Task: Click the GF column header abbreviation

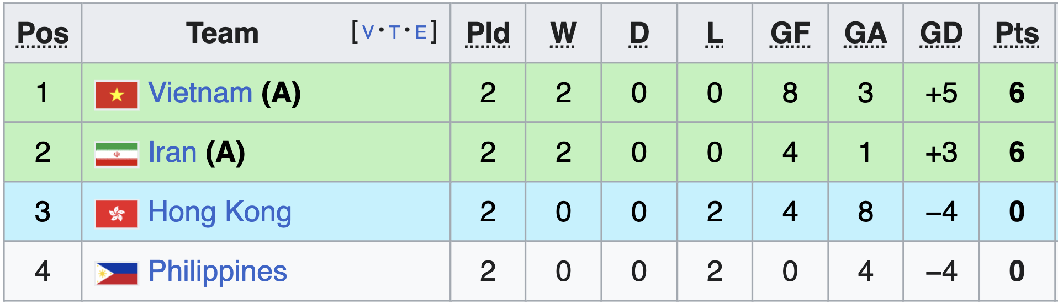Action: click(x=790, y=33)
